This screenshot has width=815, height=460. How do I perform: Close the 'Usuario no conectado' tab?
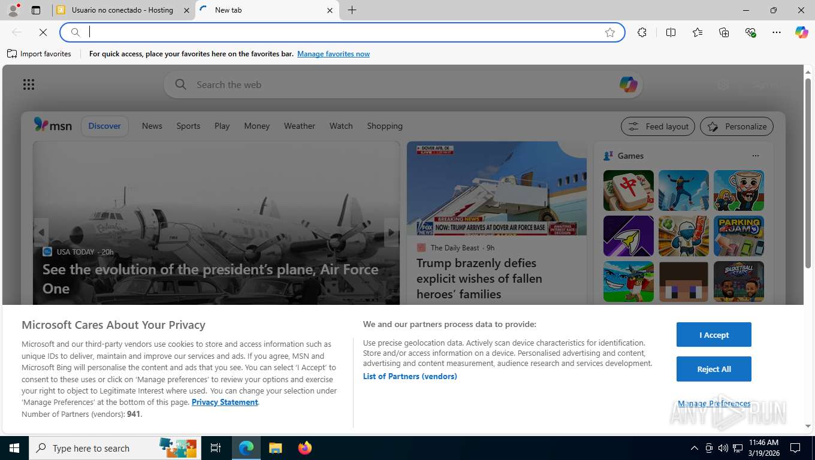(186, 10)
